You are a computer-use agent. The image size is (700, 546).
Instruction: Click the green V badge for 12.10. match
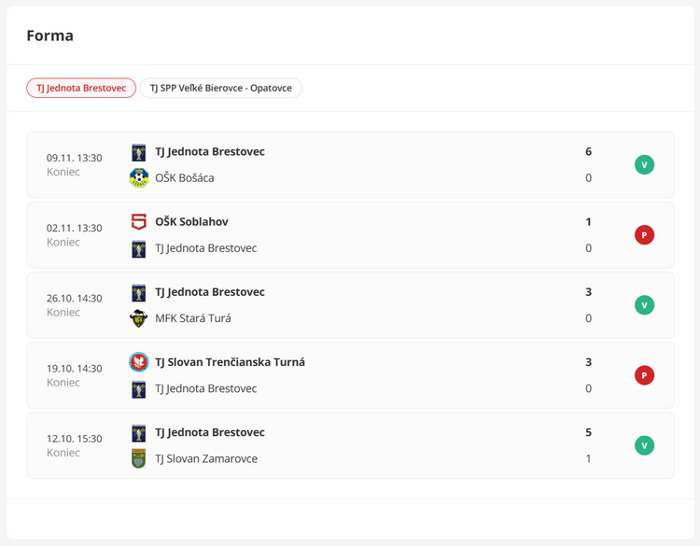click(x=644, y=445)
